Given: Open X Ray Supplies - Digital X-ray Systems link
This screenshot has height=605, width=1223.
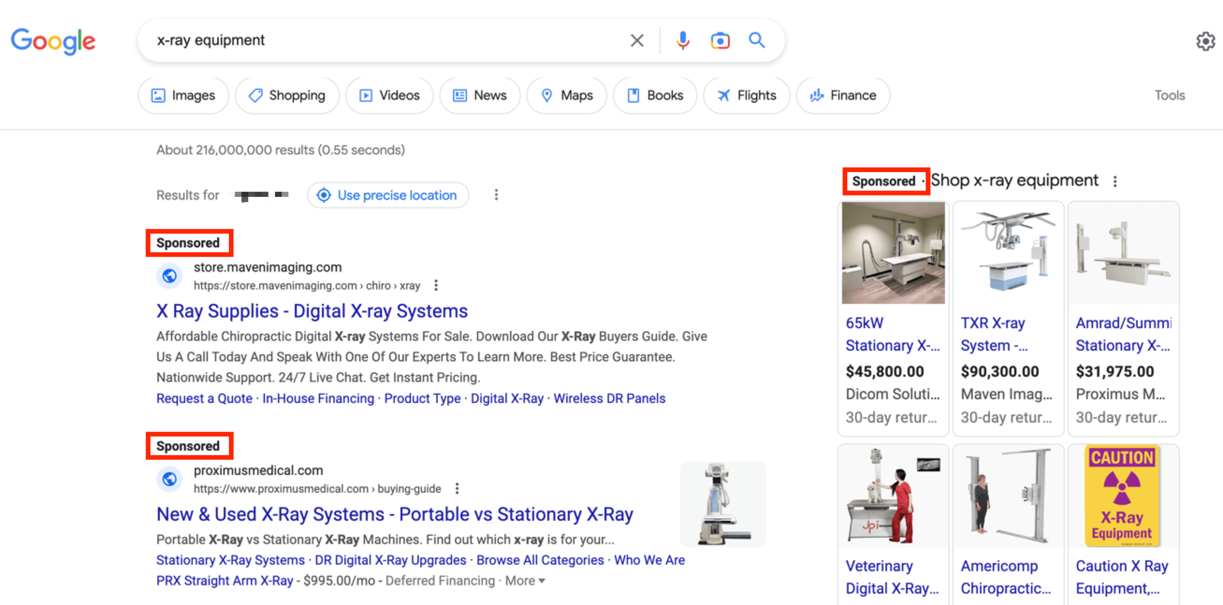Looking at the screenshot, I should [x=312, y=311].
